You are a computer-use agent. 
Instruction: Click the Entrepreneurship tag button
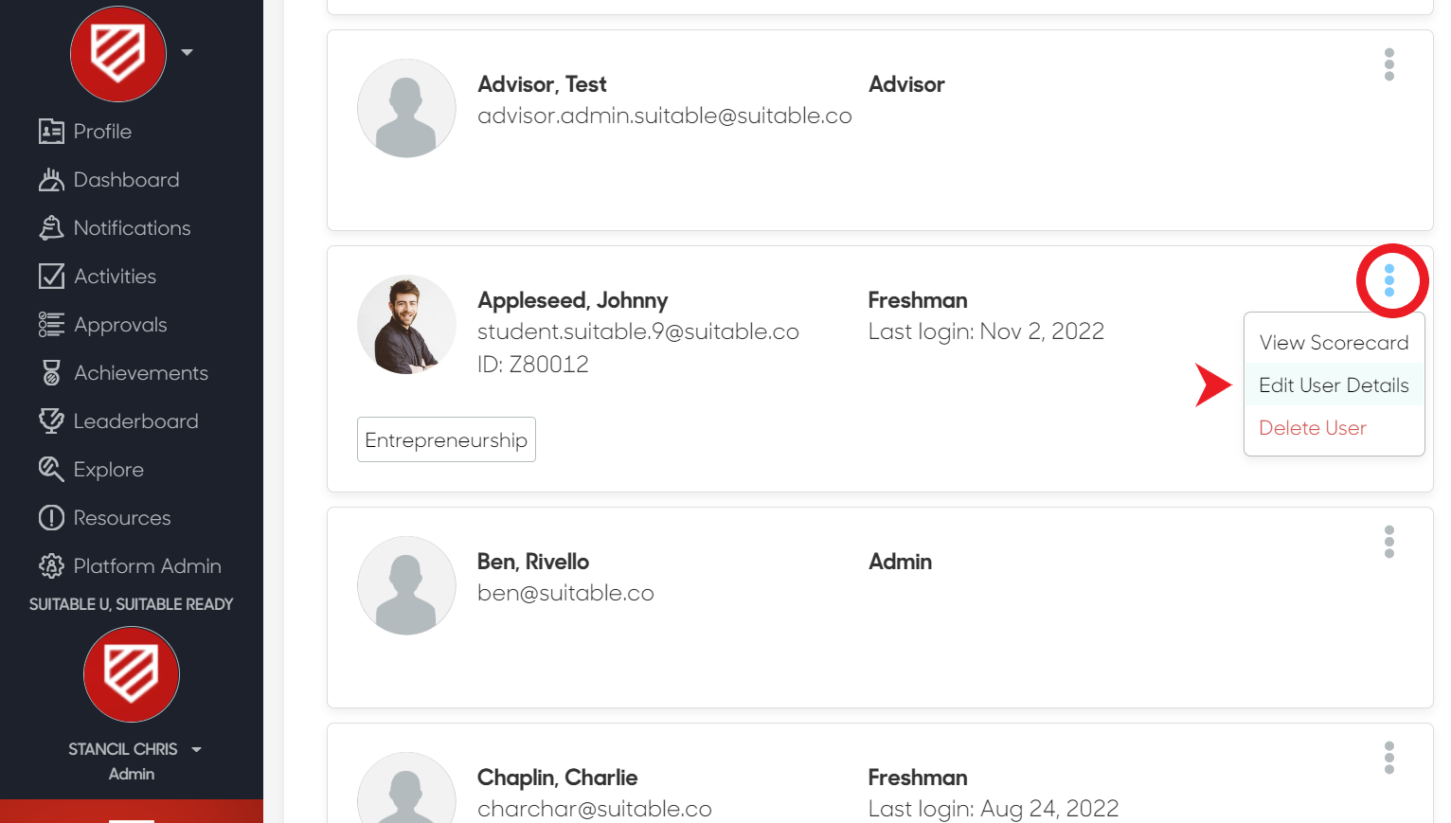446,439
